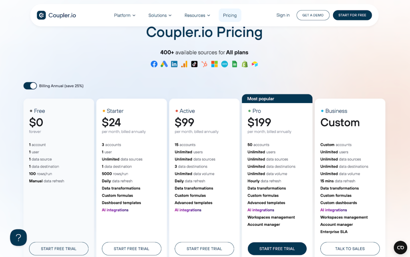Screen dimensions: 410x257
Task: Click the Start for Free button
Action: [352, 15]
